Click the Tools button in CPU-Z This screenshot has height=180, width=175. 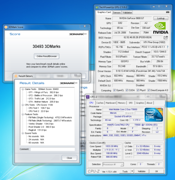point(125,171)
